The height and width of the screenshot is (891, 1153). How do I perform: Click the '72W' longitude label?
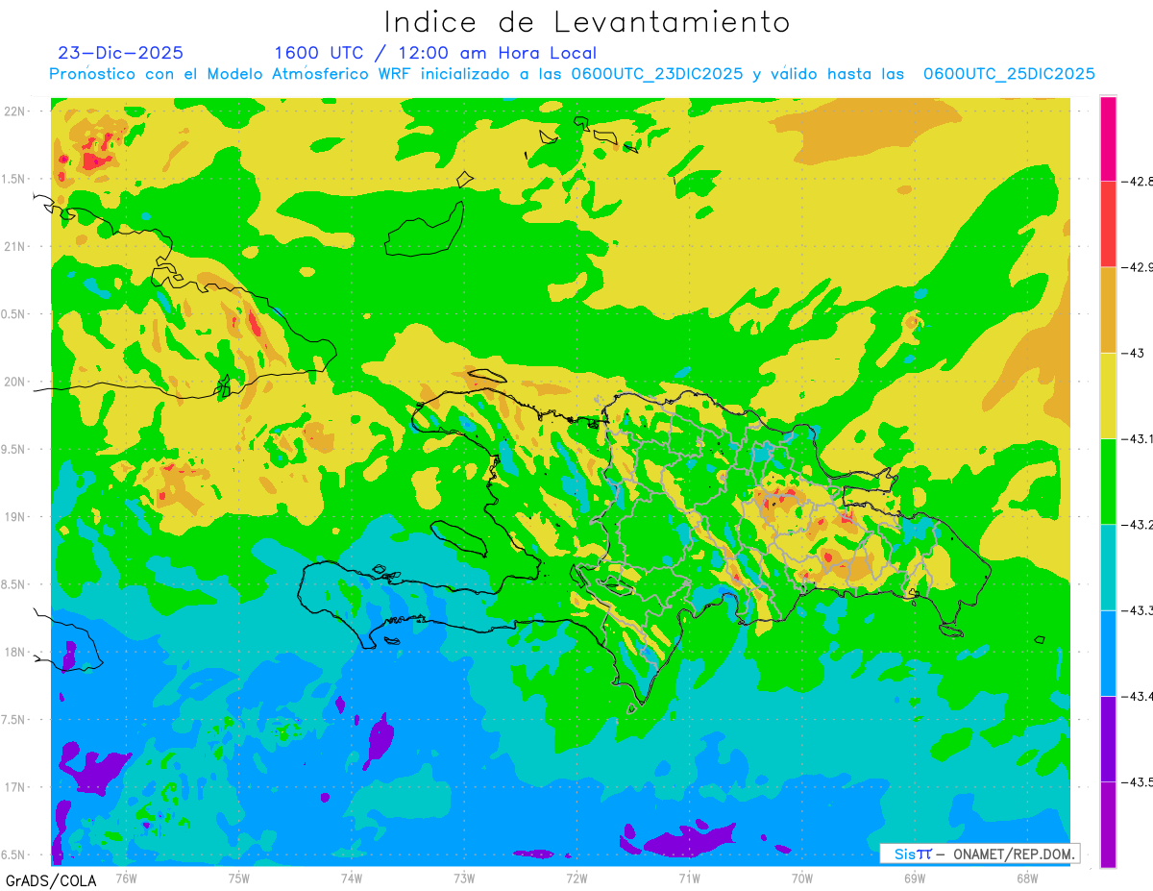point(576,878)
